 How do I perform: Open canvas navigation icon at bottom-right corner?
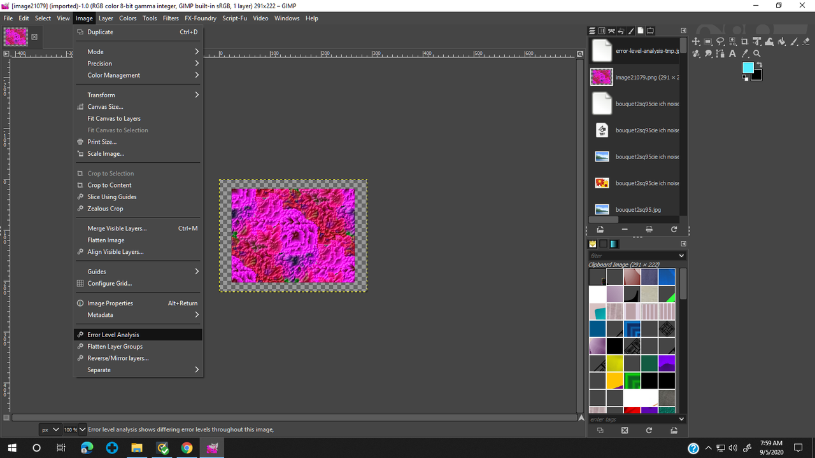[x=581, y=418]
